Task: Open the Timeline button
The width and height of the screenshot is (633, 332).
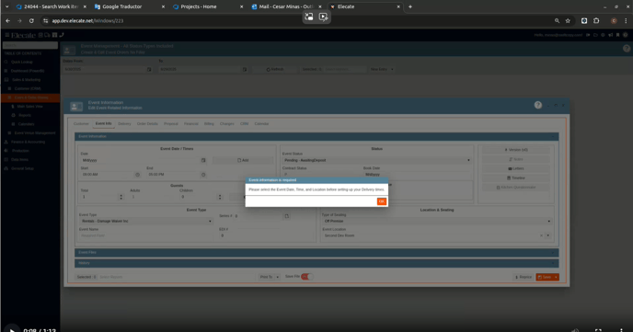Action: pyautogui.click(x=516, y=177)
